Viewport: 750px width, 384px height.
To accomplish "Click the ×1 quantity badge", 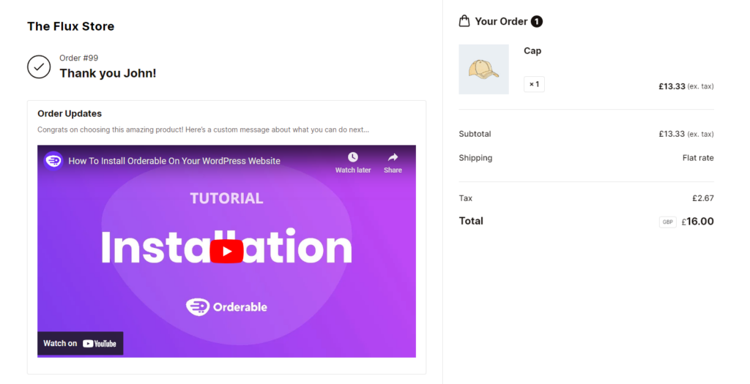I will pyautogui.click(x=534, y=84).
